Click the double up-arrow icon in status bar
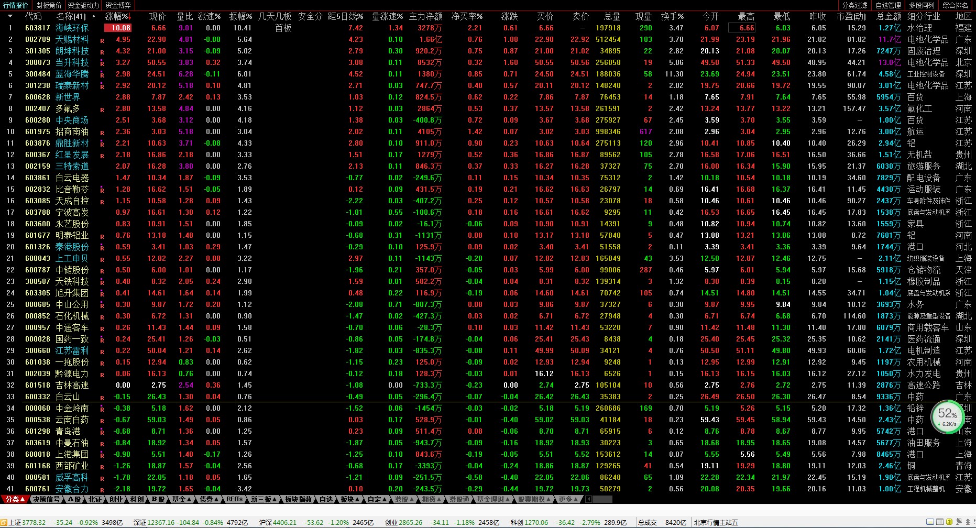This screenshot has height=528, width=976. [968, 522]
